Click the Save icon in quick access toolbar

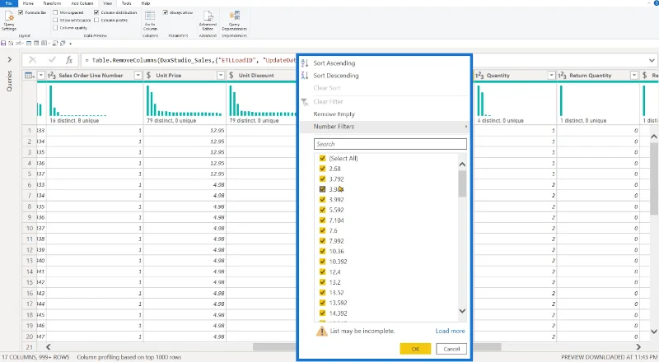click(3, 44)
